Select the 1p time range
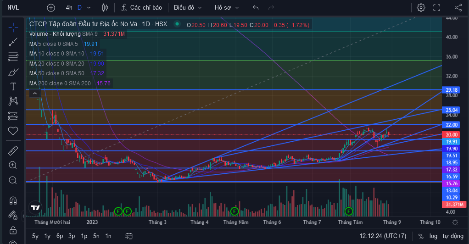This screenshot has width=469, height=244. (84, 236)
